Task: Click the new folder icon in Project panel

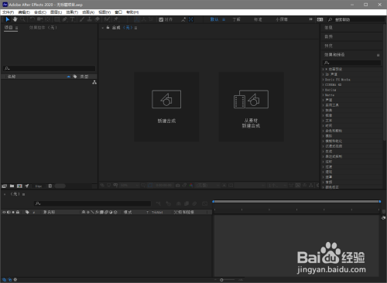Action: 12,186
